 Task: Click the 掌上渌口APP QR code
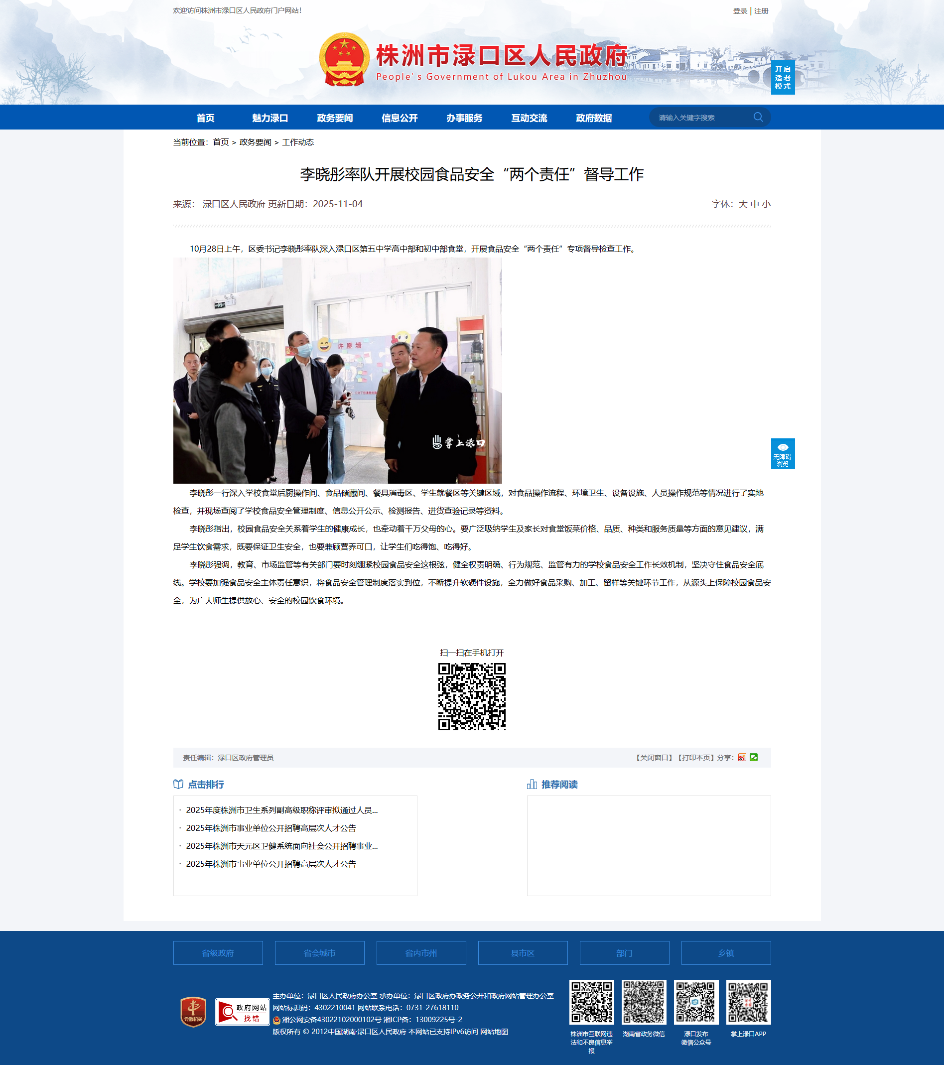(x=748, y=1002)
